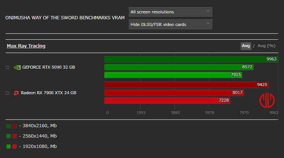Click the green 2560x1440 legend swatch
Image resolution: width=284 pixels, height=158 pixels.
(9, 136)
